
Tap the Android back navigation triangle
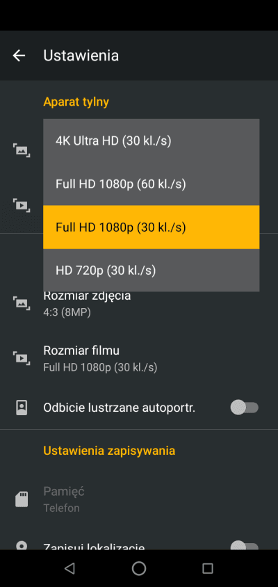pyautogui.click(x=69, y=568)
